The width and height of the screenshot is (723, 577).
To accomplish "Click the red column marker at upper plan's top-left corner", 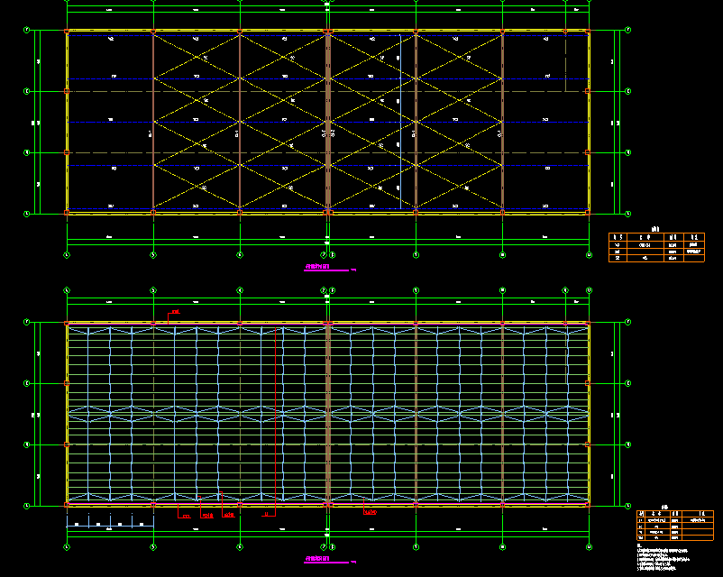I will [x=68, y=32].
